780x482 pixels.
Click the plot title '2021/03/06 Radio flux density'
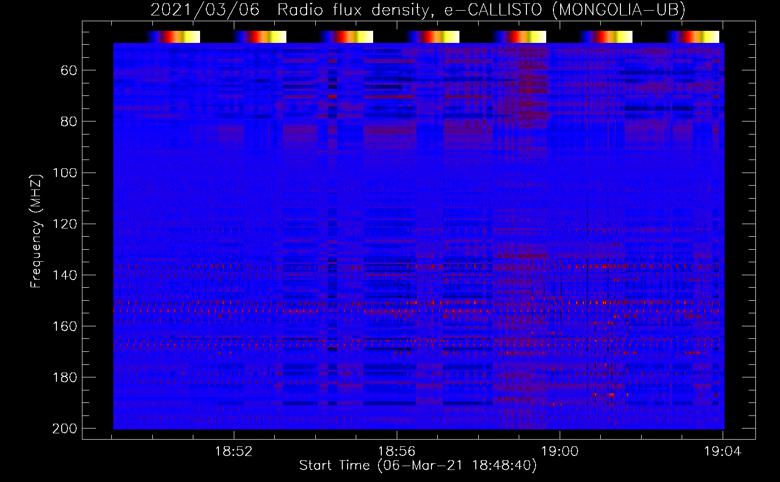pos(417,10)
